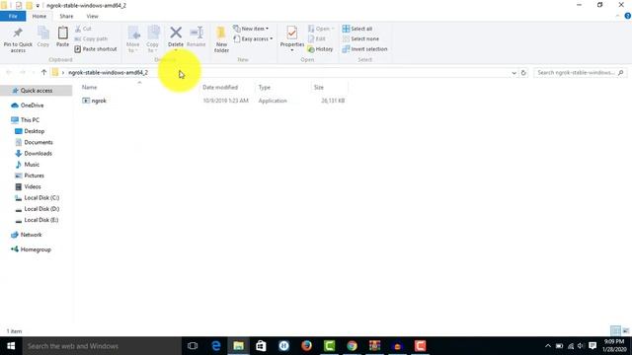The width and height of the screenshot is (632, 355).
Task: Create a New folder
Action: pyautogui.click(x=221, y=39)
